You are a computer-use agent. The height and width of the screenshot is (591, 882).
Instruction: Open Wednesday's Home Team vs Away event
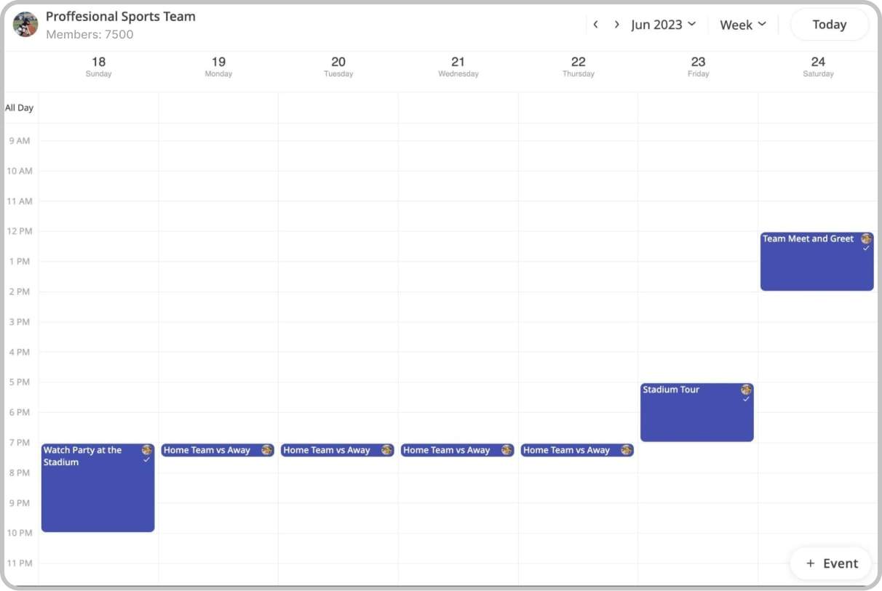pyautogui.click(x=447, y=450)
